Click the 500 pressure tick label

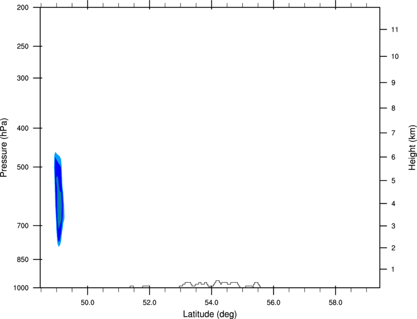tap(23, 167)
